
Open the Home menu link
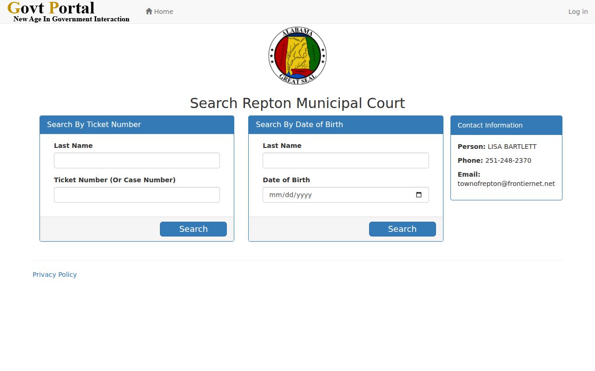click(x=159, y=12)
